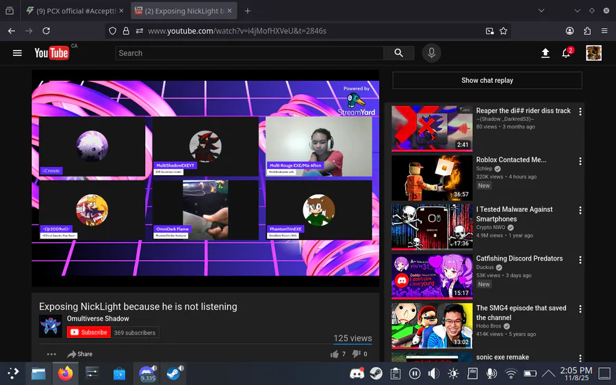This screenshot has width=616, height=385.
Task: Bookmark this page with the star
Action: click(503, 31)
